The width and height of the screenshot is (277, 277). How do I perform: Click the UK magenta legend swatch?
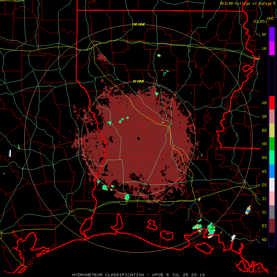pyautogui.click(x=272, y=48)
